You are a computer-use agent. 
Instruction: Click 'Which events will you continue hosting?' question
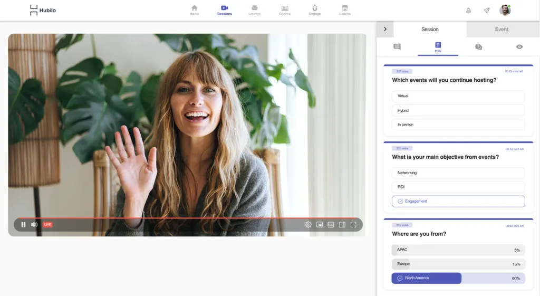444,80
